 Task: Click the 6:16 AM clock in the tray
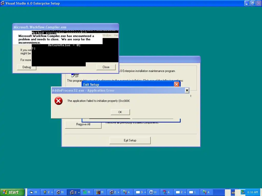253,192
